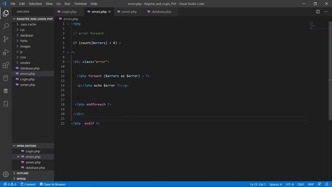Fold the div block at line 9

pyautogui.click(x=68, y=62)
